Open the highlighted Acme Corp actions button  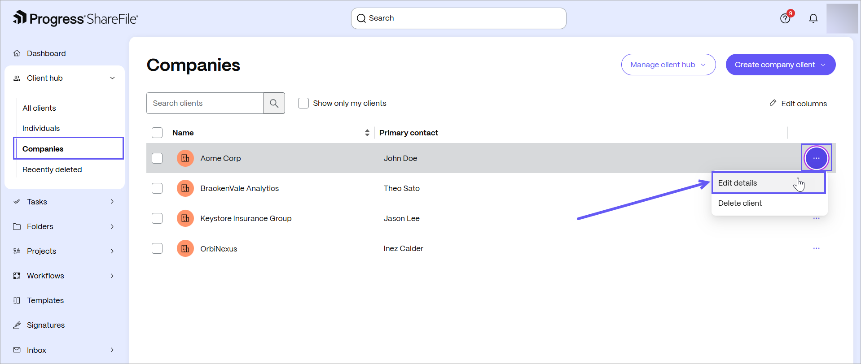816,158
